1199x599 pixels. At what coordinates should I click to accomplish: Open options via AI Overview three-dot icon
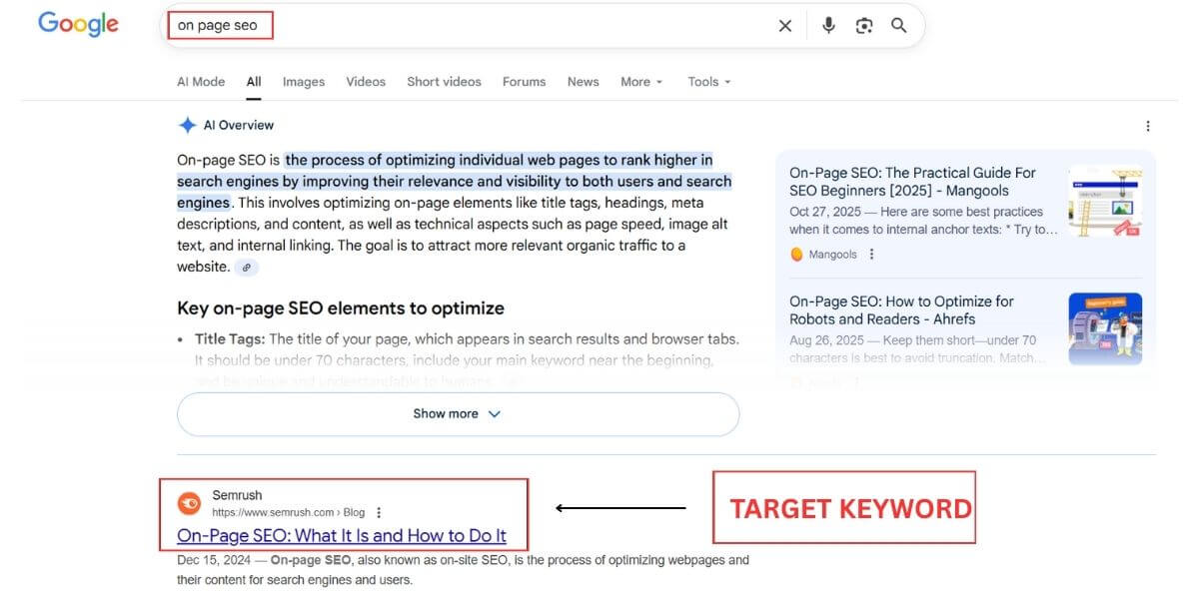1147,125
